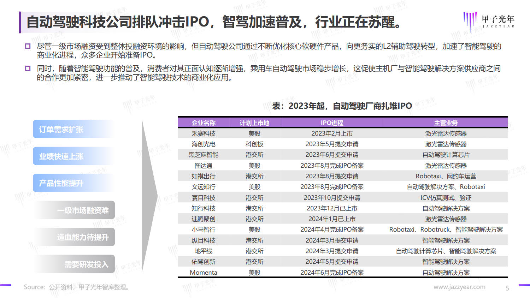Click the page number 5

(x=507, y=288)
